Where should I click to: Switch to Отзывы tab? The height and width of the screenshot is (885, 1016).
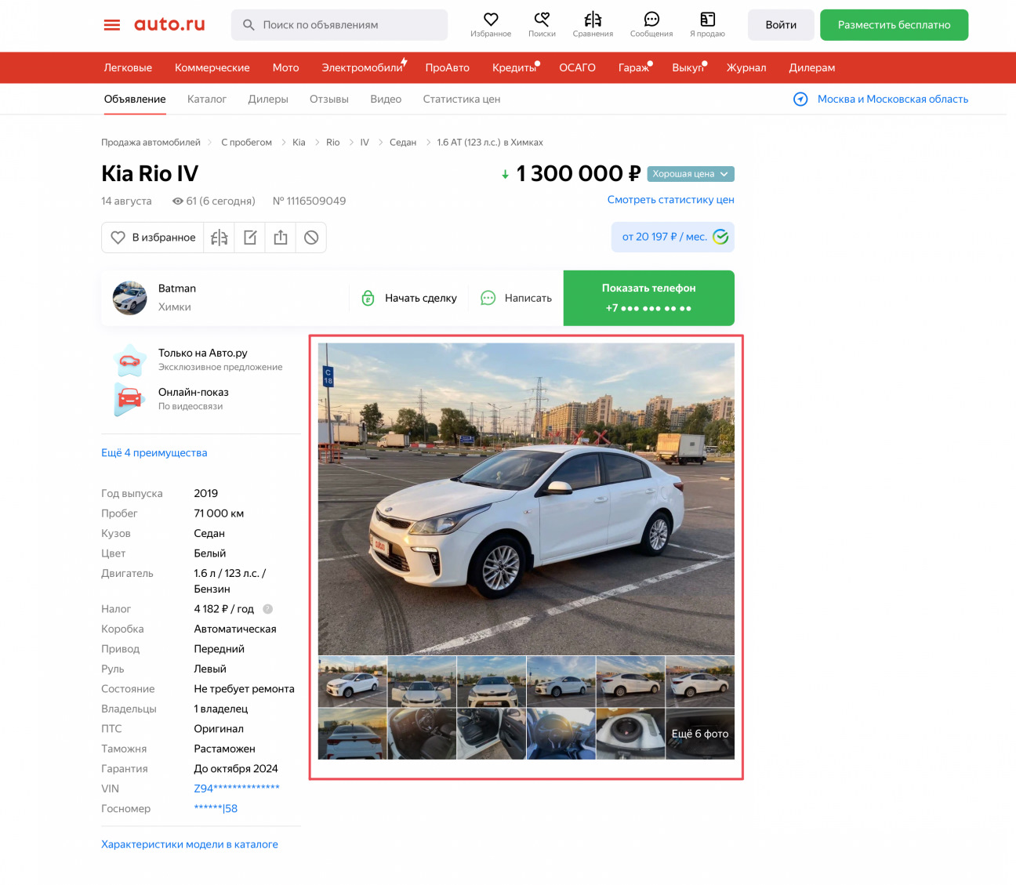[329, 99]
